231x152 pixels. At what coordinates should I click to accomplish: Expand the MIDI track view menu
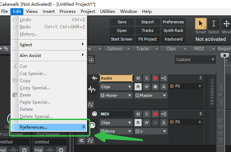pos(202,49)
